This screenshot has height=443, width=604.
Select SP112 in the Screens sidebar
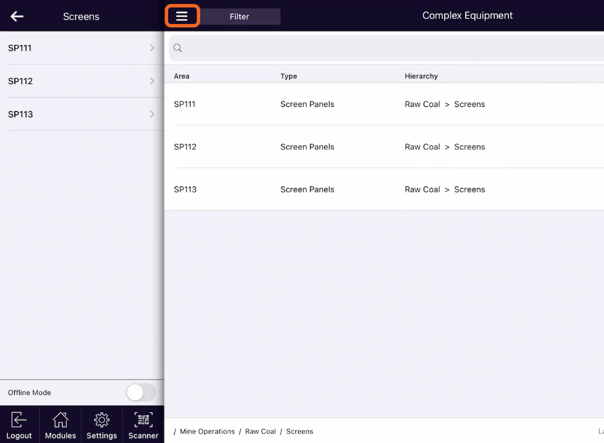(82, 81)
